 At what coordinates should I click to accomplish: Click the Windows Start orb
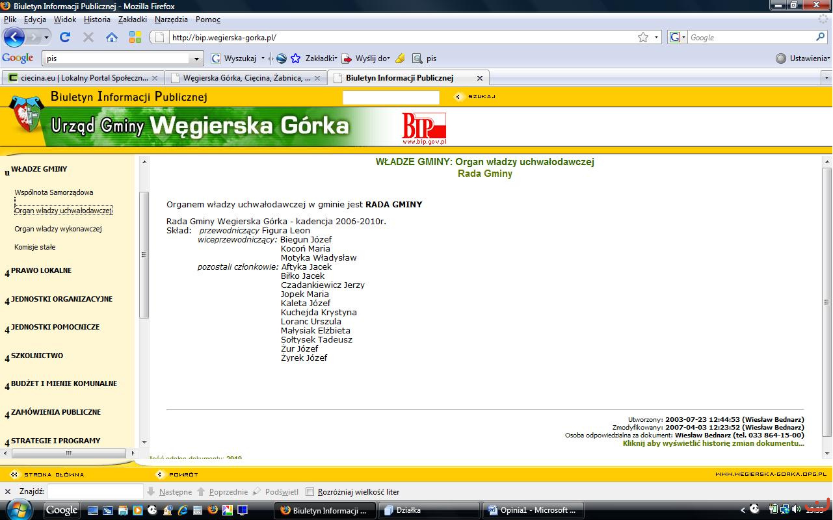click(18, 510)
